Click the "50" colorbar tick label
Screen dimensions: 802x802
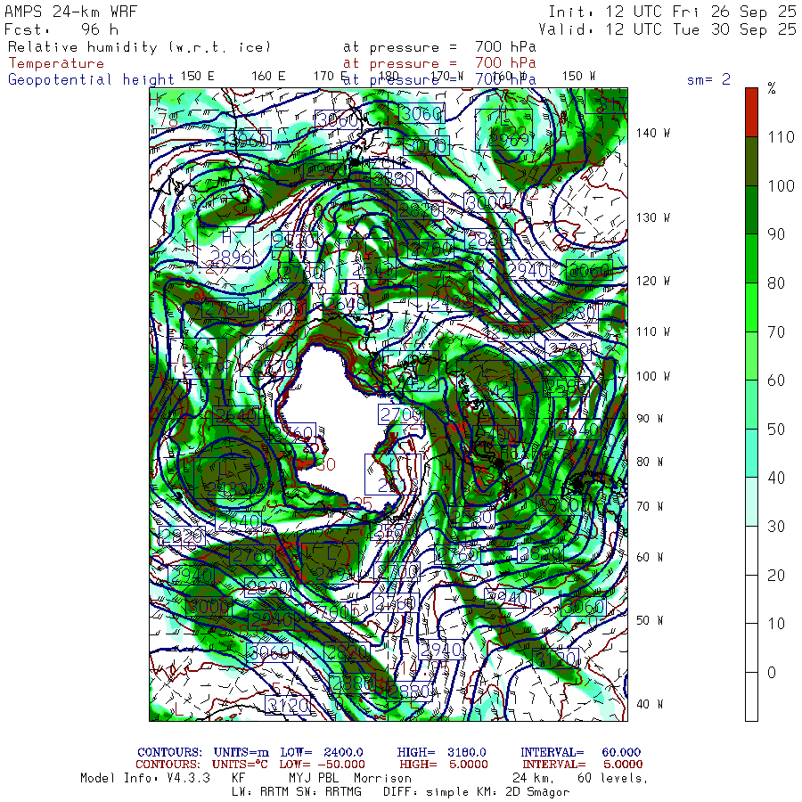tap(776, 430)
